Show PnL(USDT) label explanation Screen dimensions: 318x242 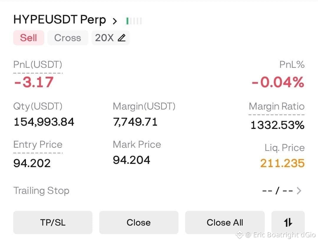pyautogui.click(x=38, y=65)
